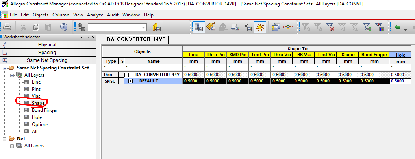The width and height of the screenshot is (415, 159).
Task: Click the Copy toolbar icon
Action: tap(35, 27)
